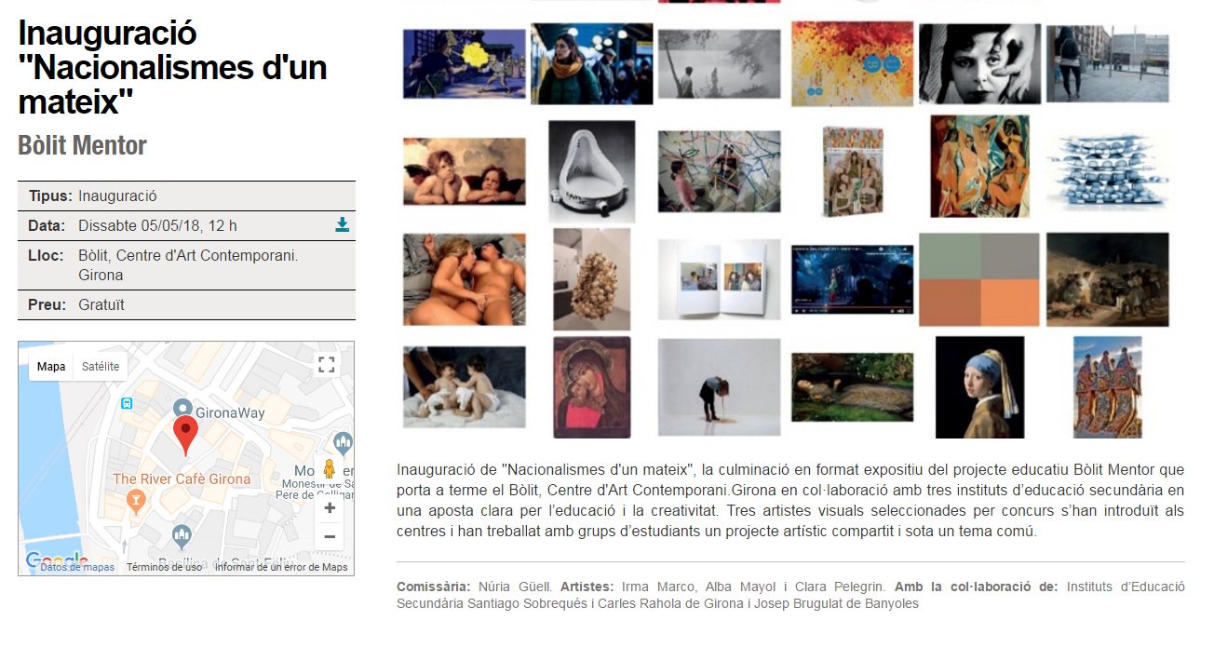The width and height of the screenshot is (1214, 661).
Task: Click the orange and grey color blocks thumbnail
Action: point(979,279)
